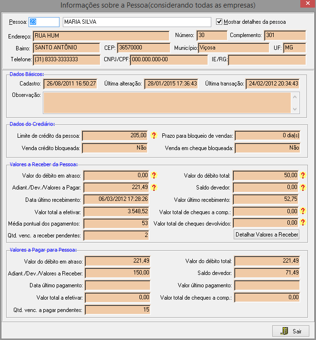This screenshot has height=340, width=316.
Task: Click the Município field Viçosa
Action: tap(234, 47)
